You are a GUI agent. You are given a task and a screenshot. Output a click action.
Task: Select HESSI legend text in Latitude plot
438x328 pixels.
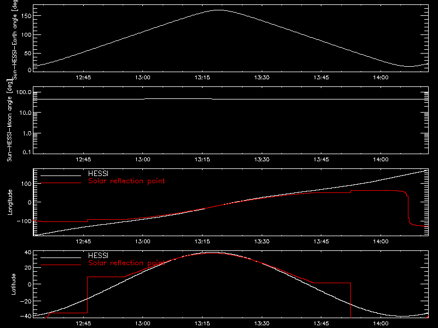pyautogui.click(x=98, y=255)
